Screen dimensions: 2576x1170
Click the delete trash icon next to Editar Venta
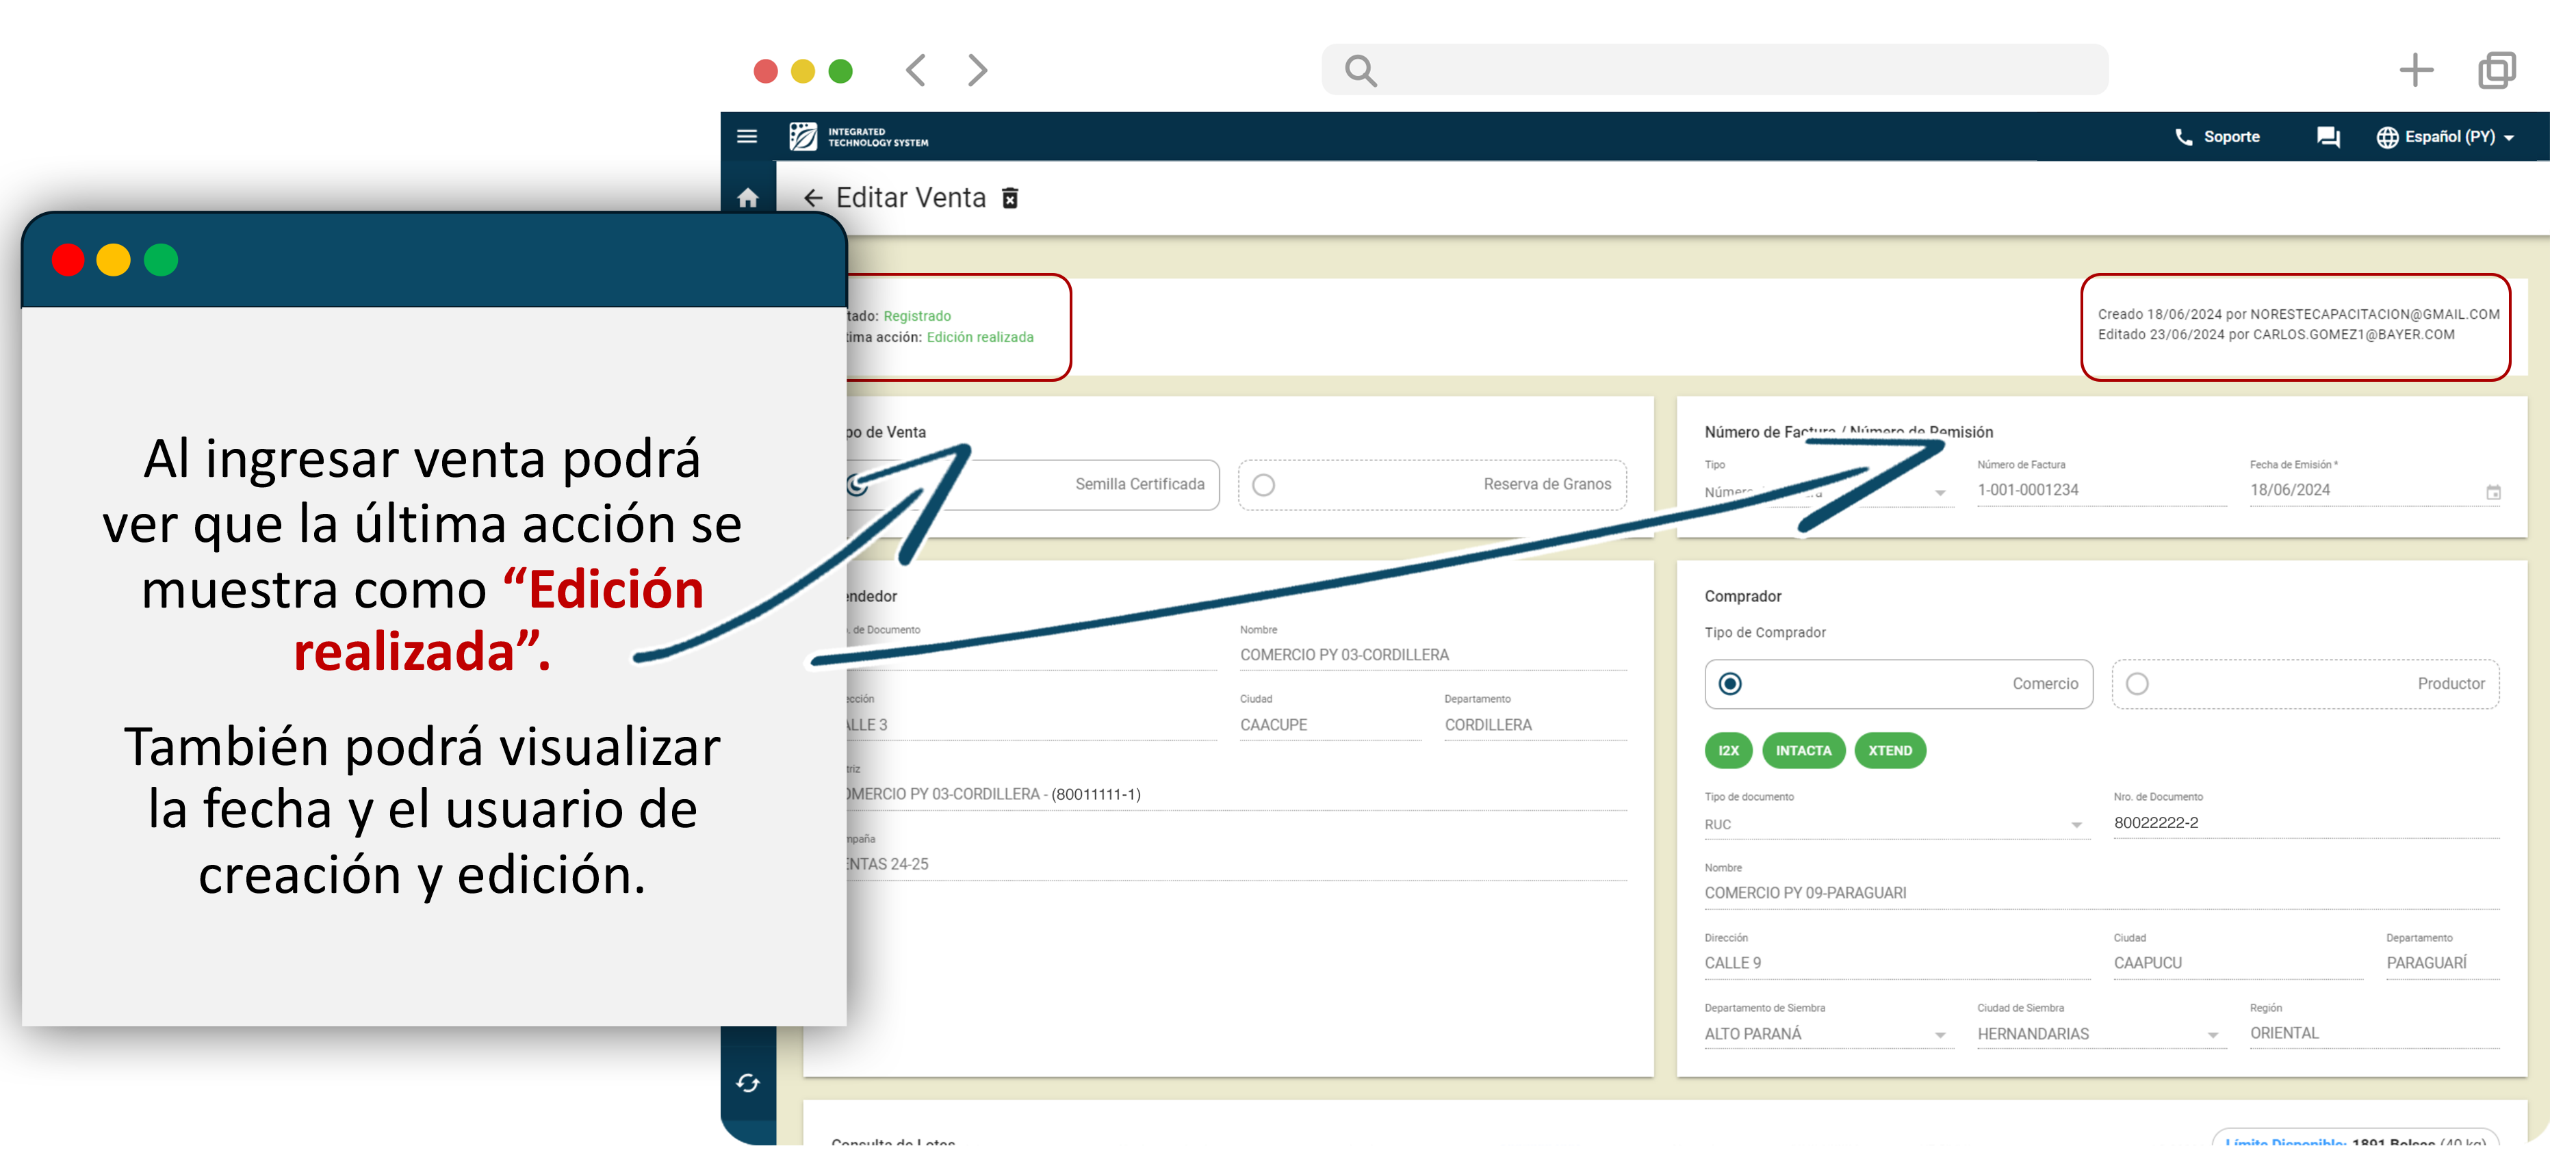1010,199
